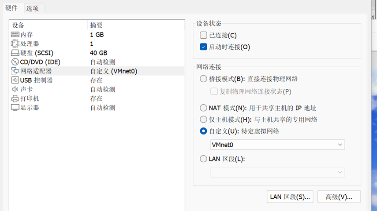
Task: Click the printer (打印机) icon
Action: tap(15, 98)
